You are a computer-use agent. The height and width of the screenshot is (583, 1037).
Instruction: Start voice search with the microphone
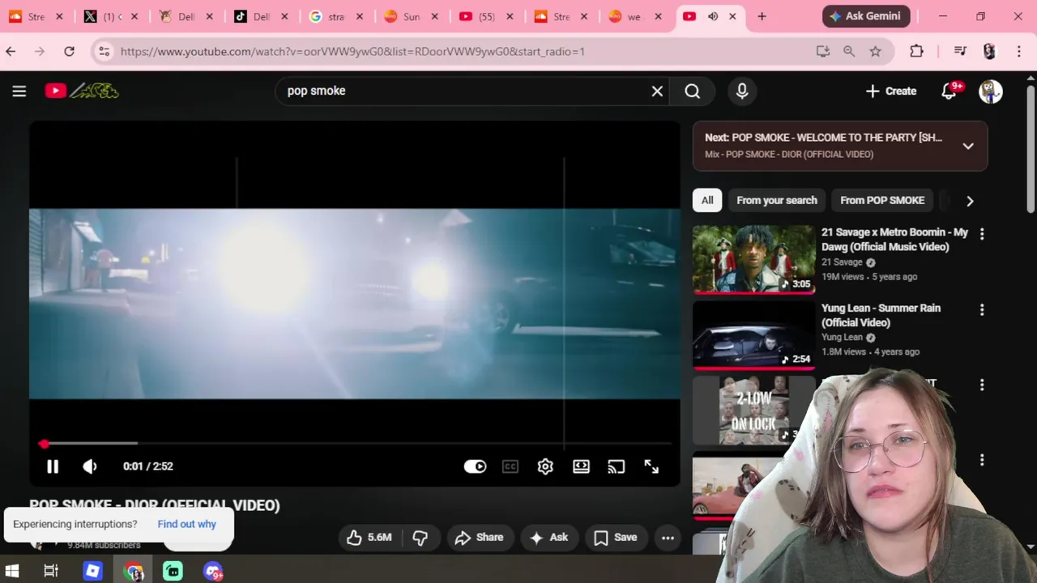(x=742, y=91)
